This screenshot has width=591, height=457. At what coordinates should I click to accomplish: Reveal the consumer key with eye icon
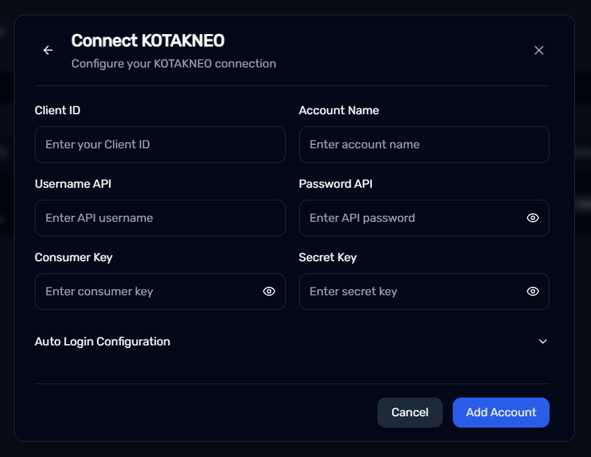(268, 291)
